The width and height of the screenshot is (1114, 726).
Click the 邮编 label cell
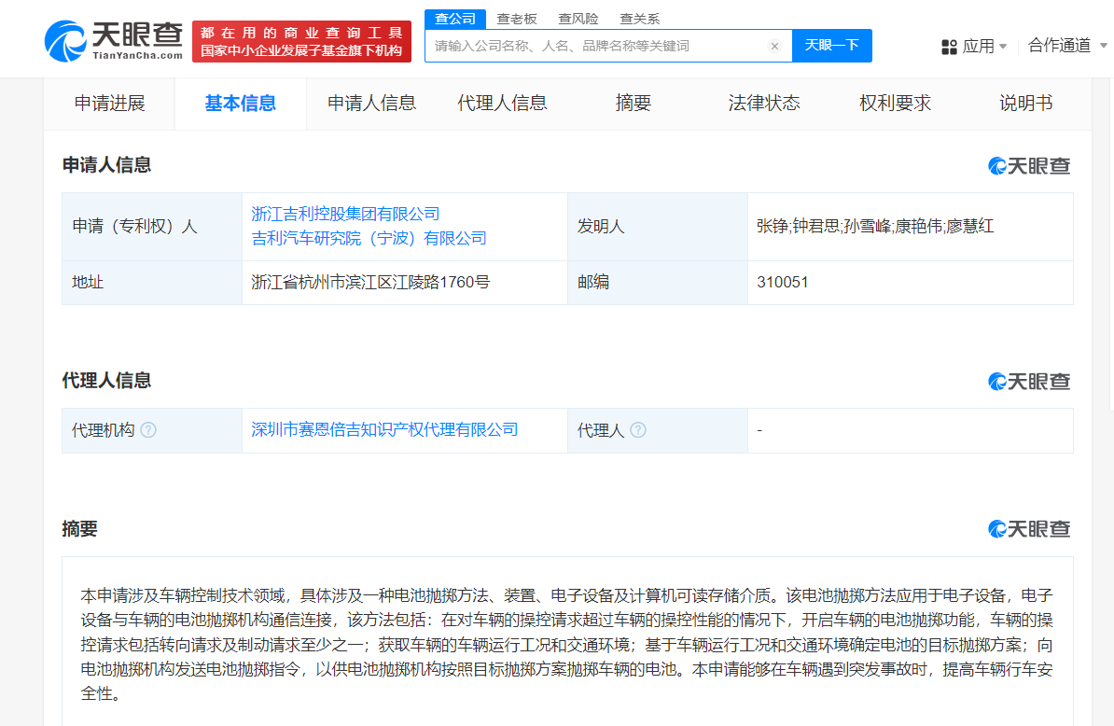pos(658,283)
